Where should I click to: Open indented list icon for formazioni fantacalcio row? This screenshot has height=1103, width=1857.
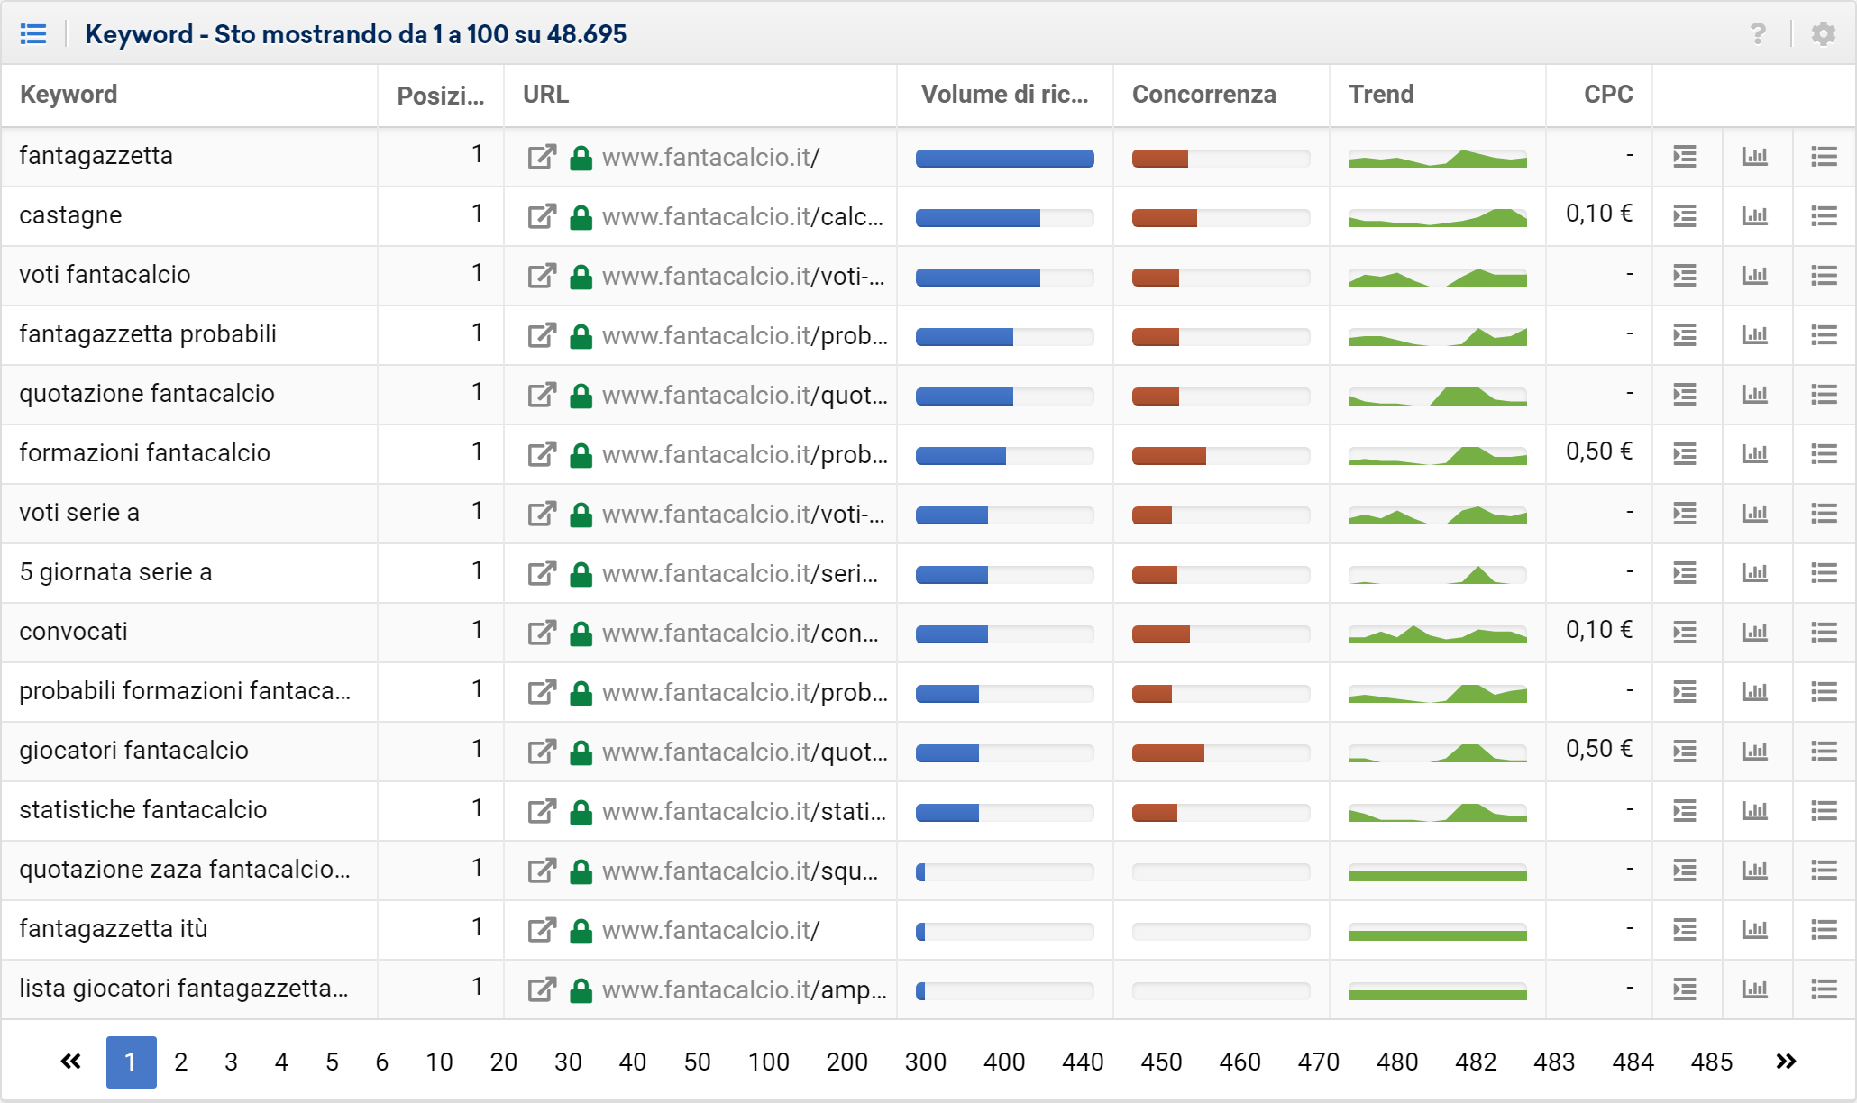[1685, 454]
